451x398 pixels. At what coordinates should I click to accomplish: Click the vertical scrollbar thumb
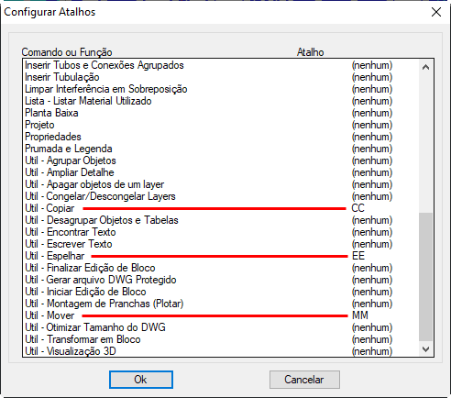(x=425, y=277)
